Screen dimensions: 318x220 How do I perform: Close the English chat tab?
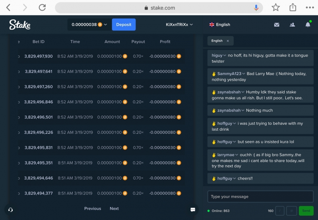coord(228,41)
